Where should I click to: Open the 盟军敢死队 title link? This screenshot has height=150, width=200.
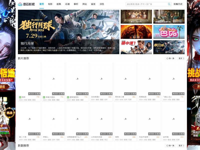point(74,97)
